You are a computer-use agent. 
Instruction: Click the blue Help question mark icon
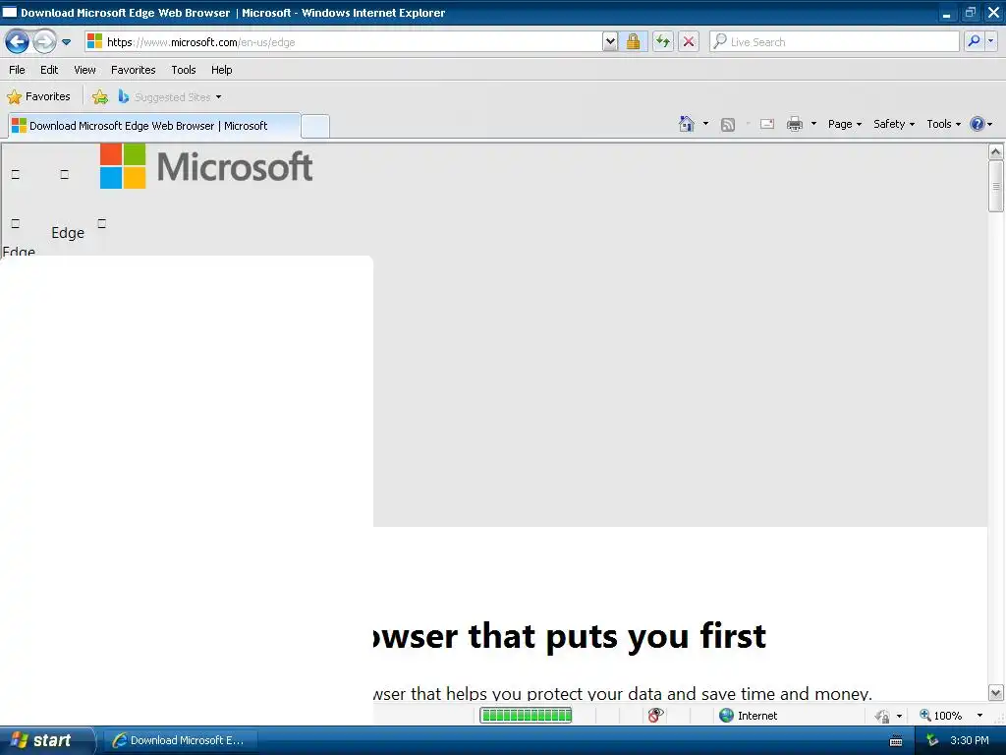tap(978, 124)
